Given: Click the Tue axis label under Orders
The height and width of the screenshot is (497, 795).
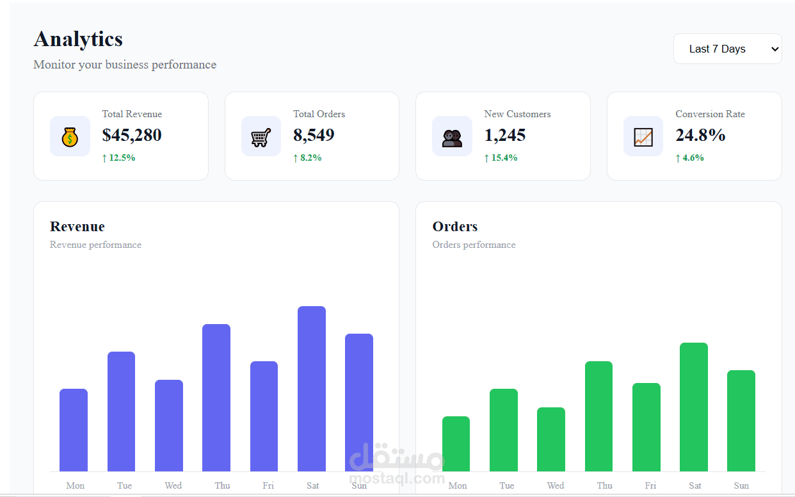Looking at the screenshot, I should (507, 485).
